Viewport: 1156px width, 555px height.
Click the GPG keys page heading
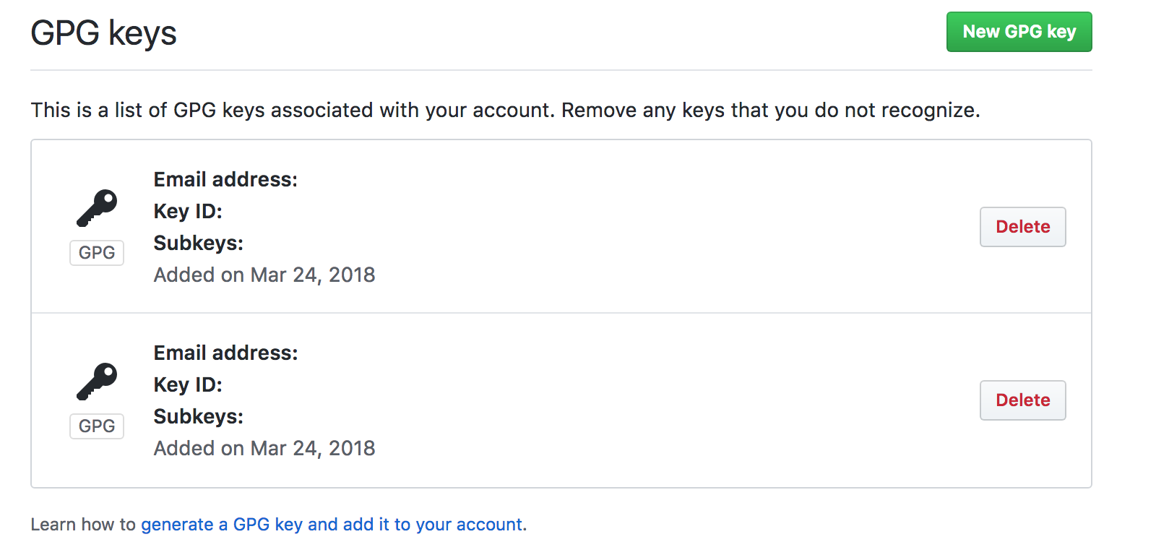[103, 33]
